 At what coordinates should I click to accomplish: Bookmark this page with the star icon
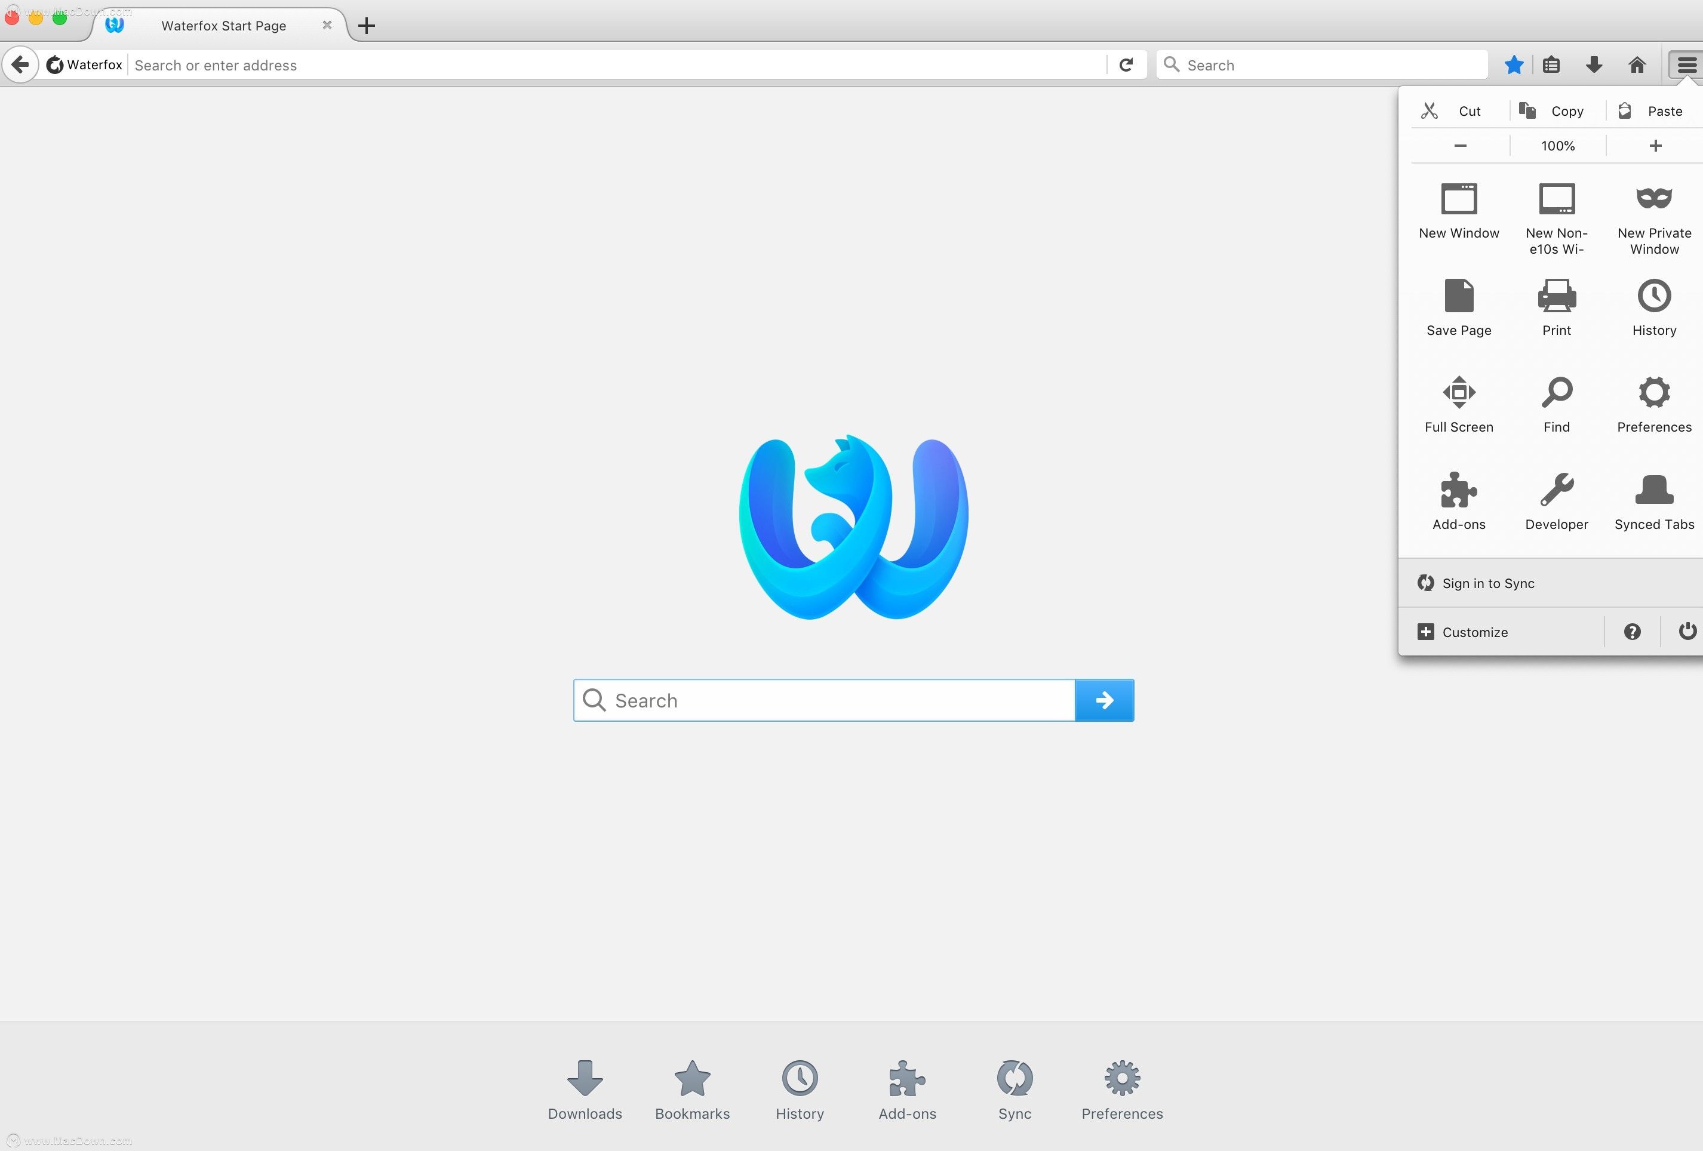(x=1513, y=64)
